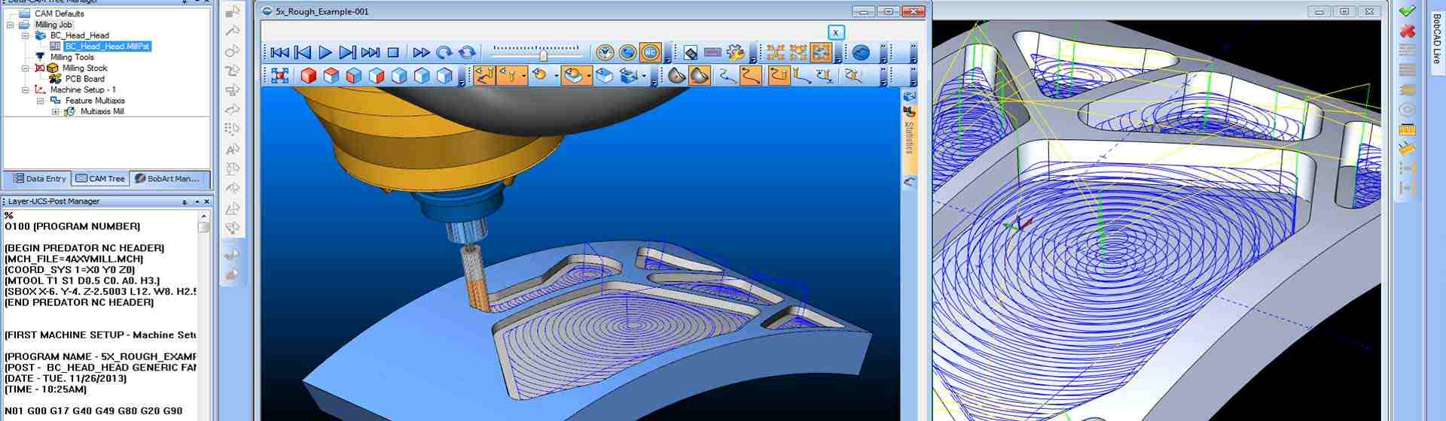Screen dimensions: 1446x421
Task: Click the 'N01 G00 G17 G40' code line
Action: (x=93, y=411)
